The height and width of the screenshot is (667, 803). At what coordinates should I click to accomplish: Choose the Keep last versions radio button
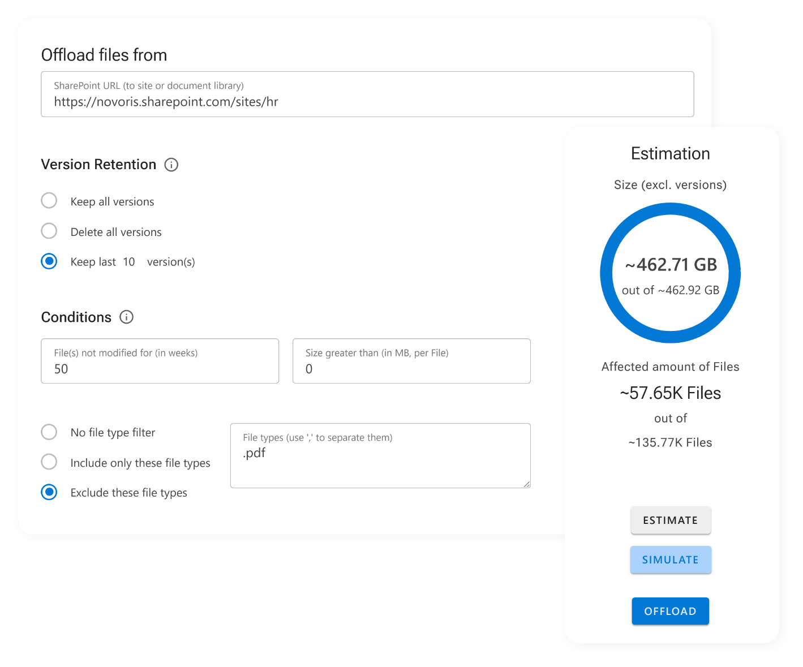click(x=49, y=261)
